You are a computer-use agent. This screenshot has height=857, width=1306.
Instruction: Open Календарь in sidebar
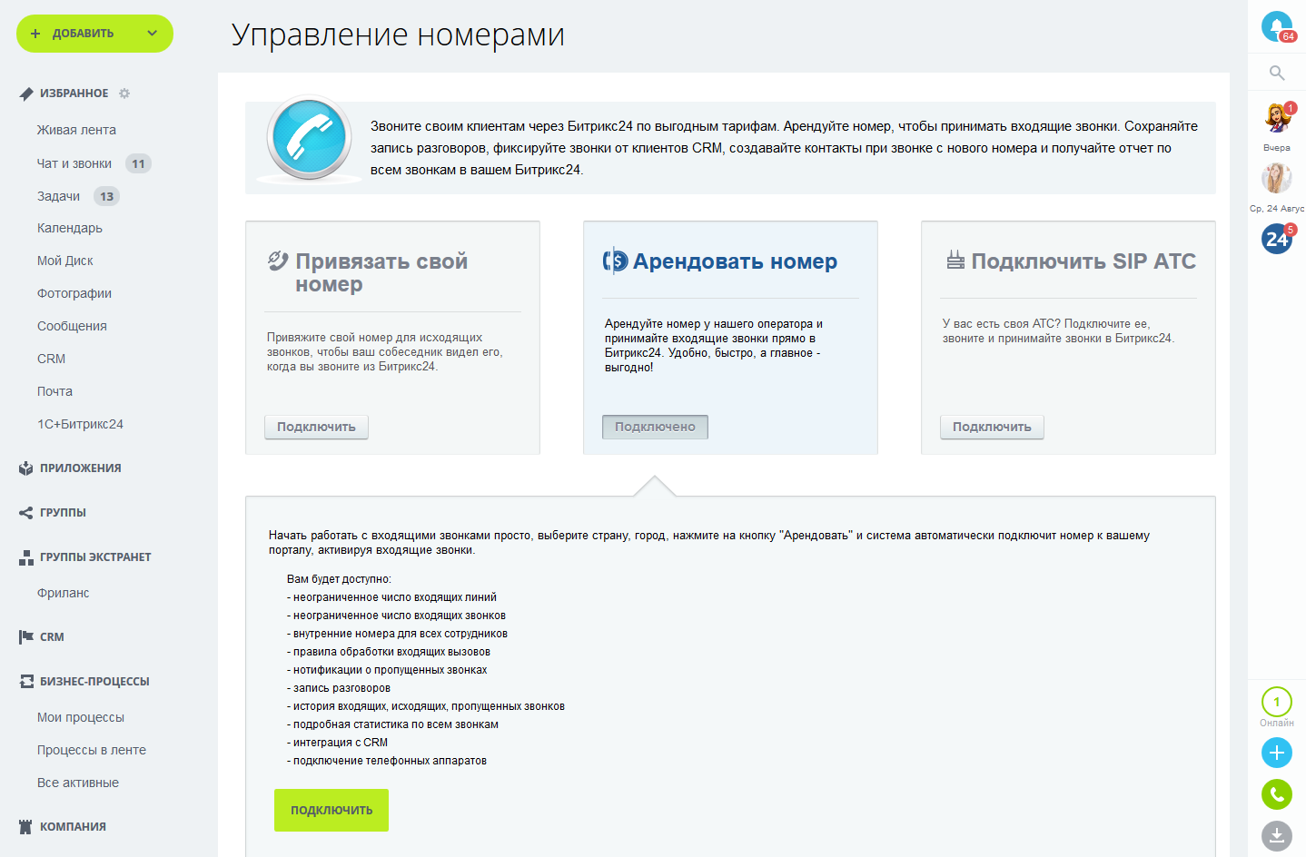coord(70,228)
